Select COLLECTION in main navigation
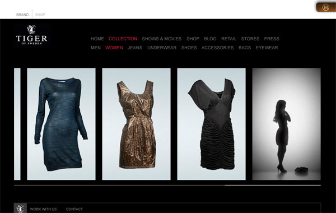This screenshot has width=336, height=213. [123, 39]
